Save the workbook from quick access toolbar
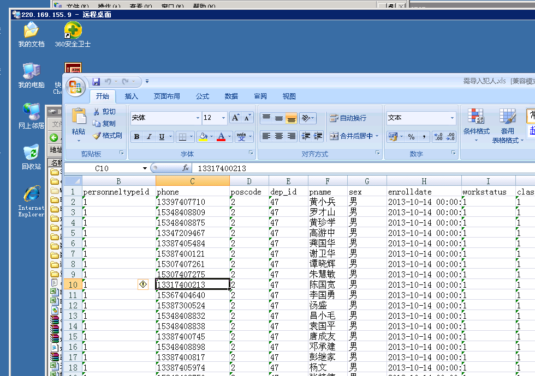The height and width of the screenshot is (376, 535). click(96, 81)
